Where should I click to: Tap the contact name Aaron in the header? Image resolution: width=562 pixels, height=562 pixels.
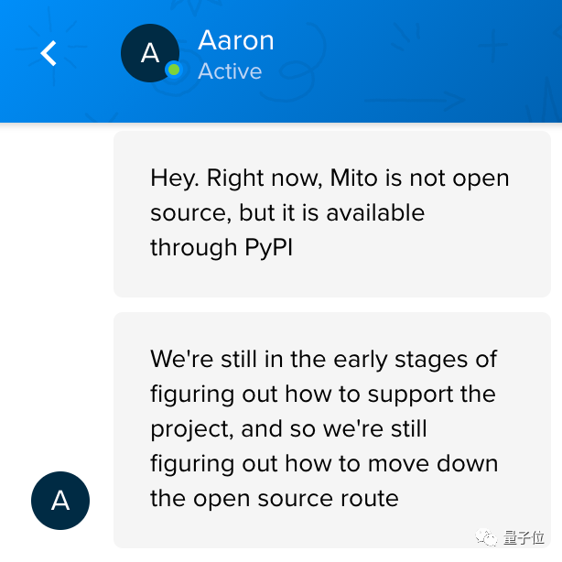pyautogui.click(x=236, y=40)
